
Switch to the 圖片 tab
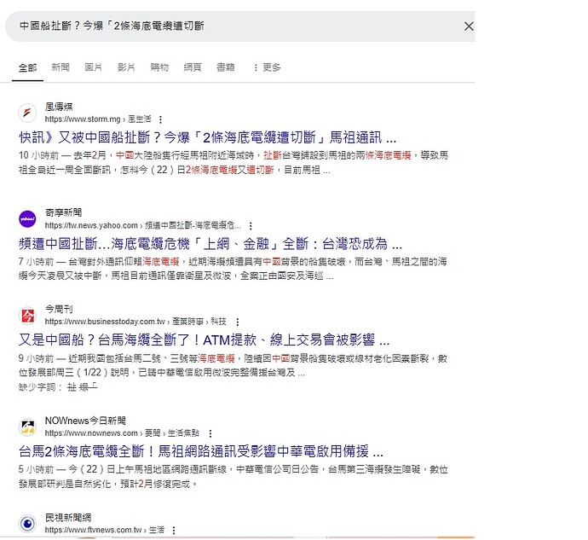coord(93,67)
